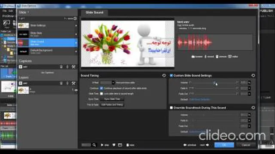Select the Slide Sound tab
This screenshot has height=154, width=275.
point(95,12)
